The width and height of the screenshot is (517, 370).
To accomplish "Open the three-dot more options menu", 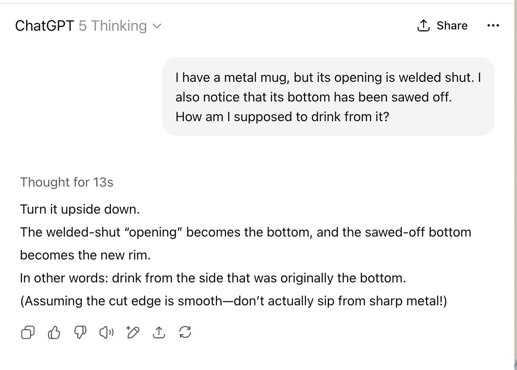I will tap(493, 26).
